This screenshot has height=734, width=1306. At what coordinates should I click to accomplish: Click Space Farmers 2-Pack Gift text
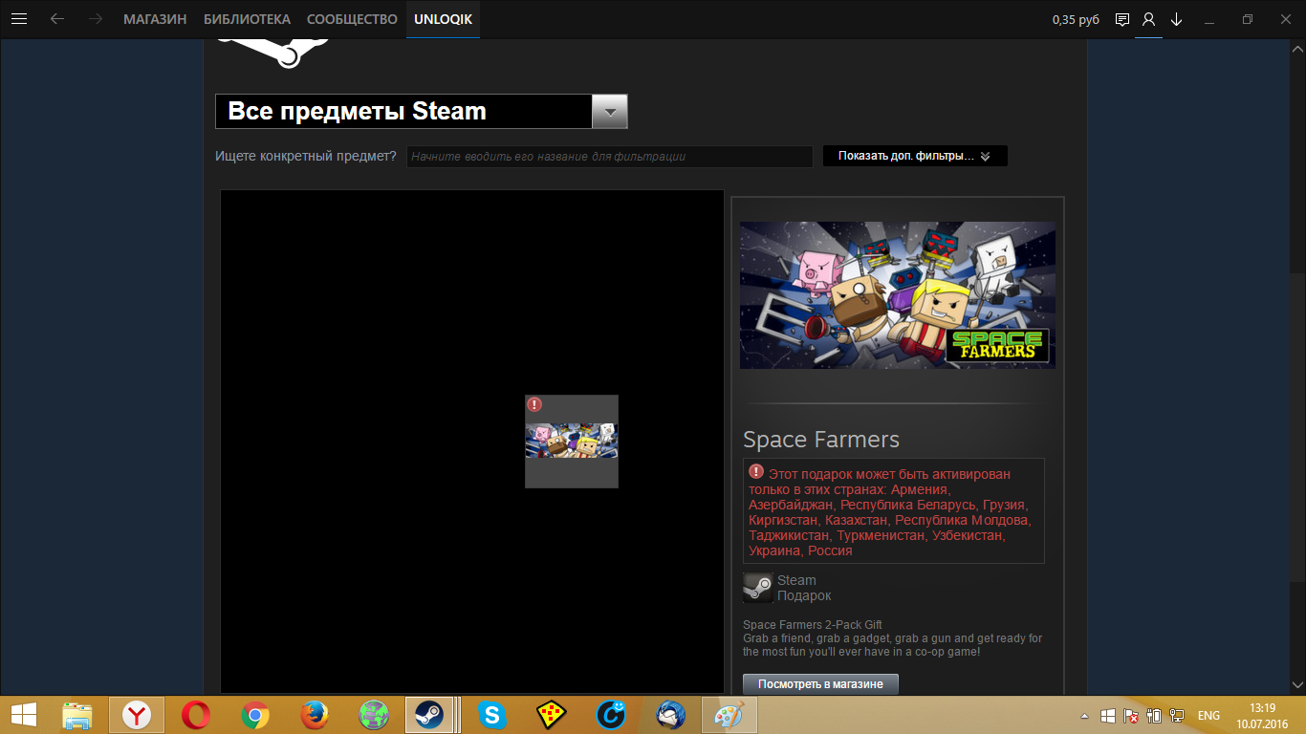coord(813,625)
